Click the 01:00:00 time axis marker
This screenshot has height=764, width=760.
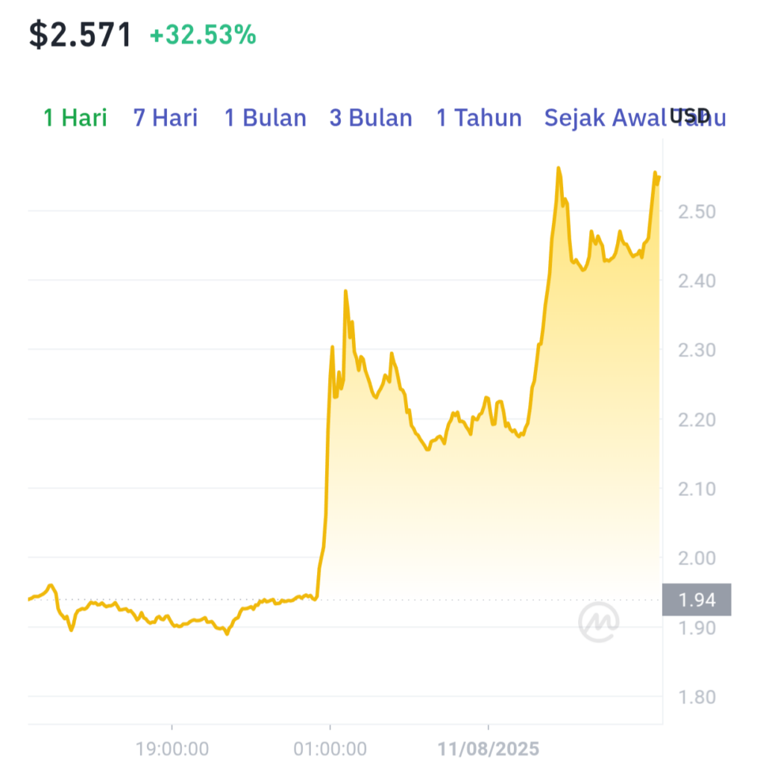click(330, 749)
